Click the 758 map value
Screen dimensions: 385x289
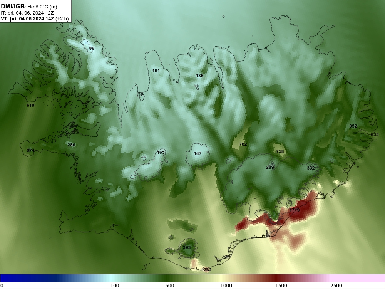pos(280,151)
